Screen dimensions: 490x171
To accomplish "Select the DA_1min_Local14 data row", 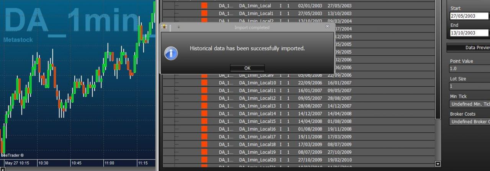I will 299,114.
